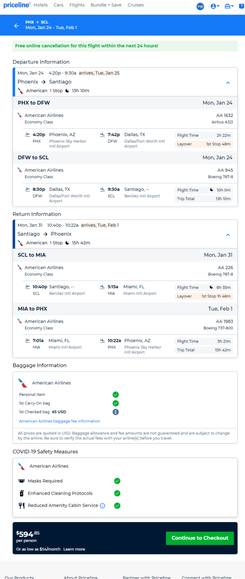Image resolution: width=245 pixels, height=579 pixels.
Task: Click the Personal Item green checkmark
Action: [x=116, y=395]
